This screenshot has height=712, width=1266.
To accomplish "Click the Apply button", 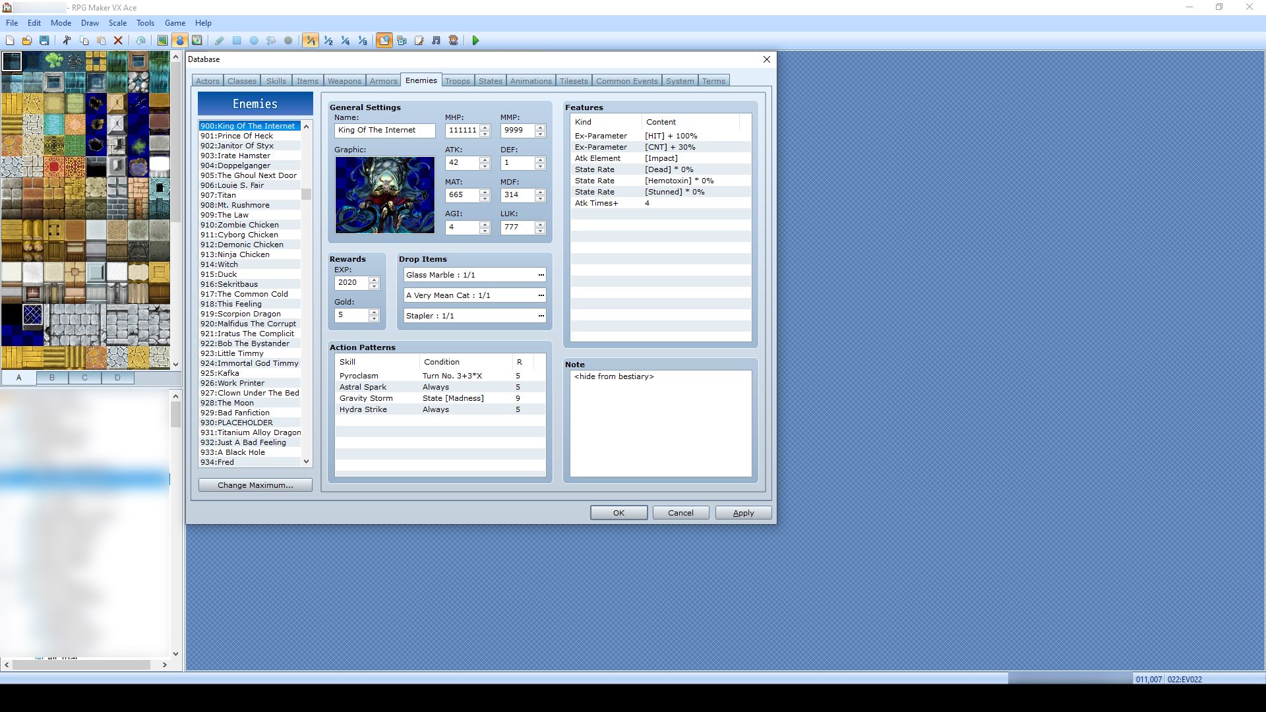I will [742, 512].
